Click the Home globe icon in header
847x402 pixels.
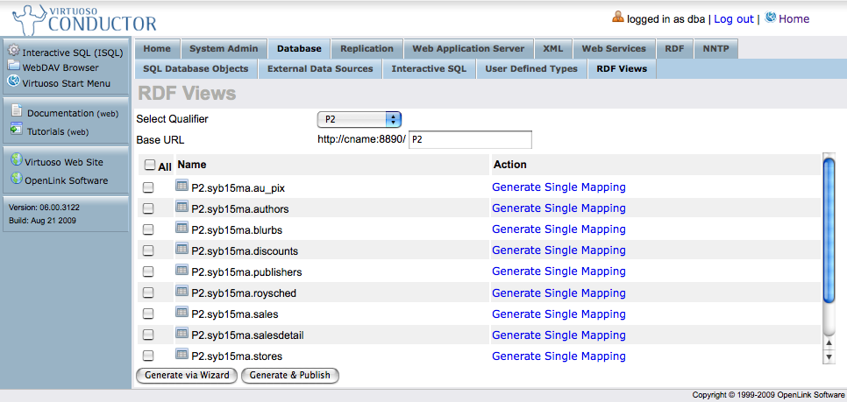tap(771, 18)
